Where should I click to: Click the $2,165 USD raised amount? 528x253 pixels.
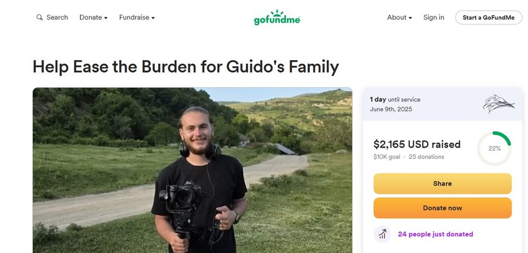417,145
